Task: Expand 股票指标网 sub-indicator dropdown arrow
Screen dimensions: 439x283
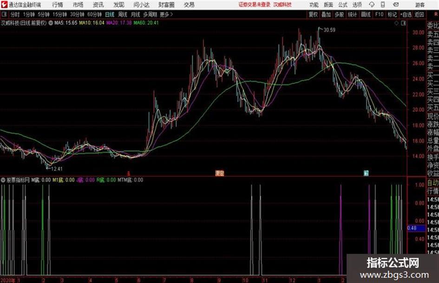Action: click(3, 180)
